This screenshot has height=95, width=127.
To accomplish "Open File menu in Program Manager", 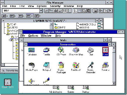I will tap(23, 36).
